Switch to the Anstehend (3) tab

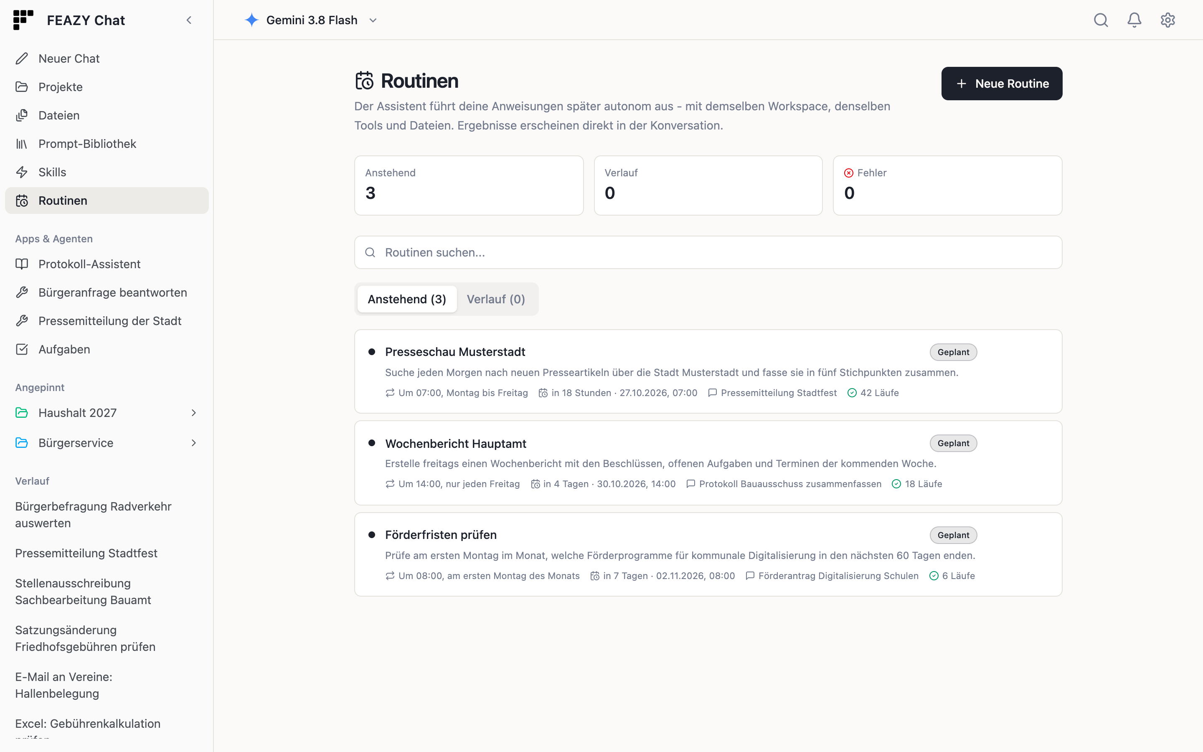point(406,299)
